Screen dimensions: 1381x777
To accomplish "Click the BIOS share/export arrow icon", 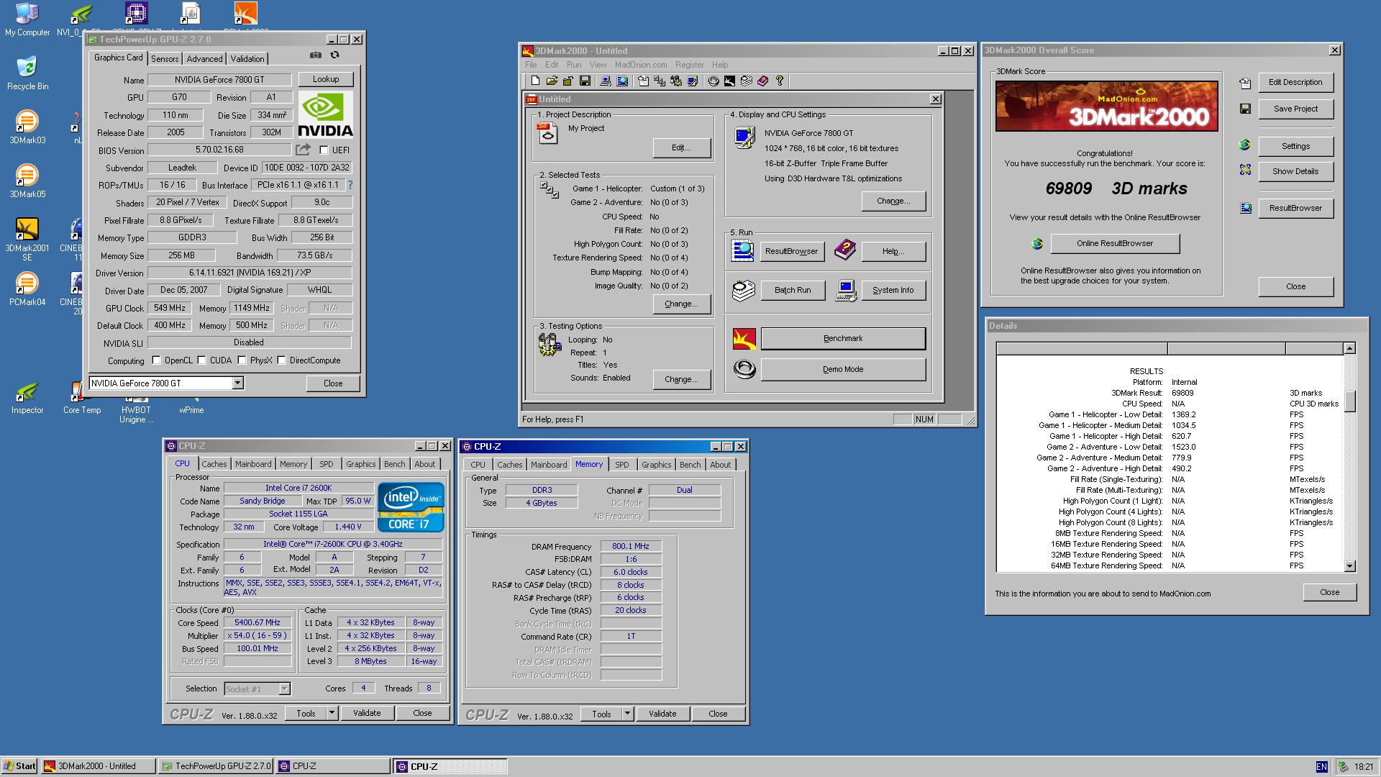I will [304, 150].
